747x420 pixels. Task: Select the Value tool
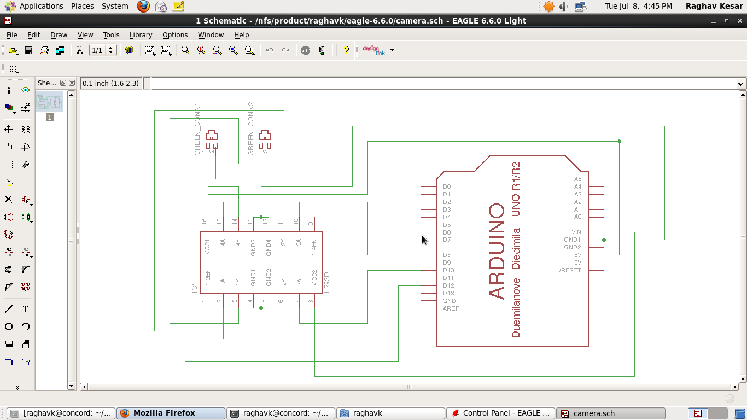[x=26, y=252]
